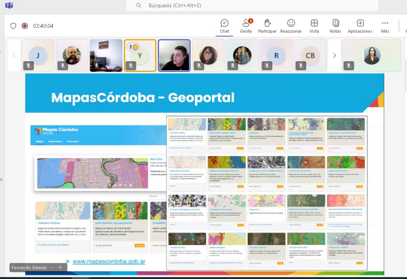Click muted microphone icon on R's tile
407x279 pixels.
pos(267,66)
